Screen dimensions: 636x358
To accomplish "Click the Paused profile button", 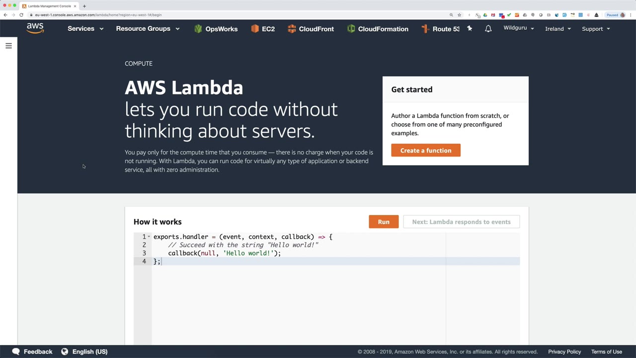I will 616,15.
